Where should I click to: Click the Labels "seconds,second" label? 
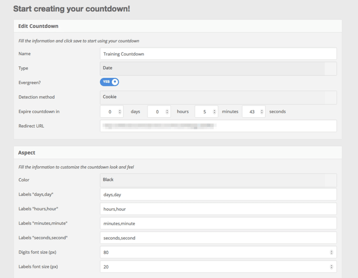[x=43, y=237]
